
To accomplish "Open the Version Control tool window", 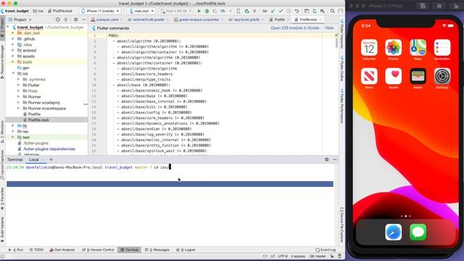I will coord(99,249).
